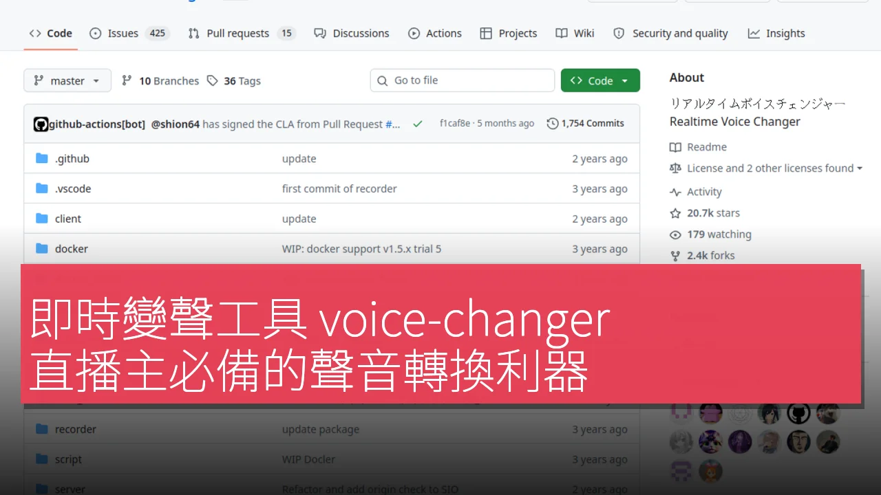Open 'first commit of recorder' commit message
The height and width of the screenshot is (495, 881).
pos(339,189)
